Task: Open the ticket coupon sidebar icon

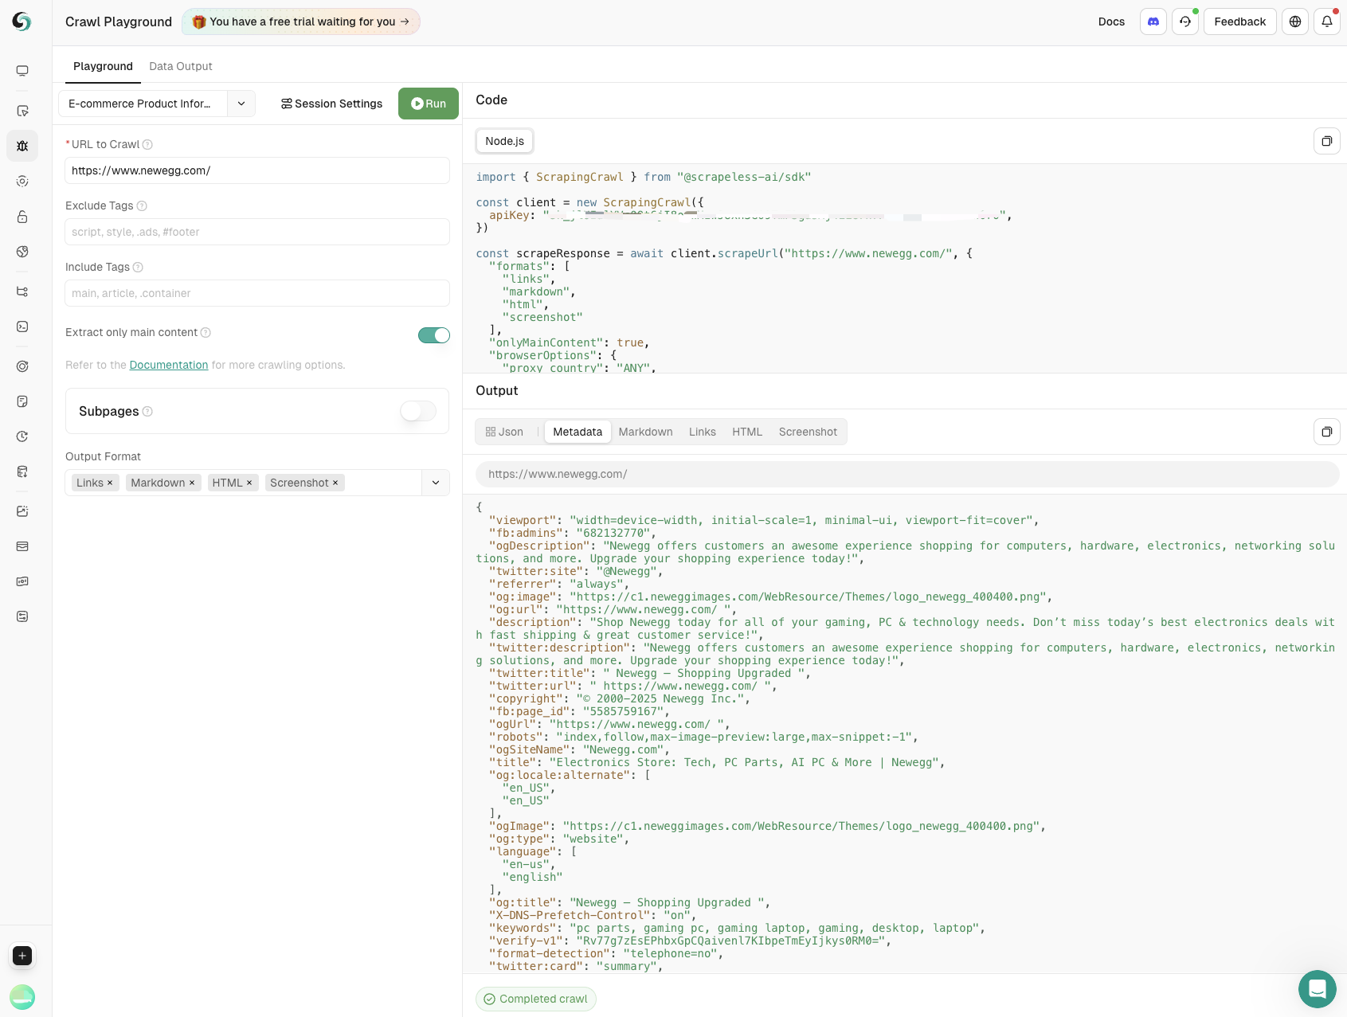Action: coord(22,581)
